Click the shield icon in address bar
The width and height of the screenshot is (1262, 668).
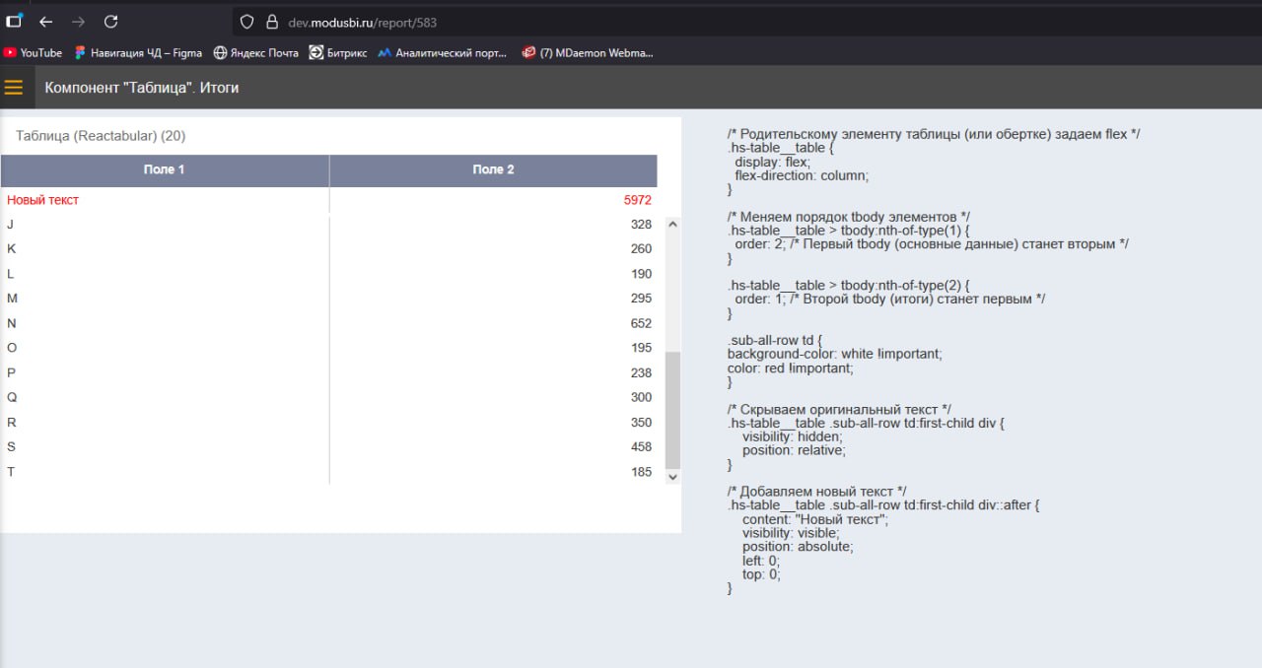pyautogui.click(x=247, y=22)
